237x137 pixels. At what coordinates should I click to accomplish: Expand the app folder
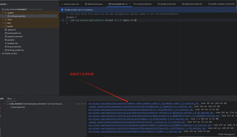[x=3, y=23]
